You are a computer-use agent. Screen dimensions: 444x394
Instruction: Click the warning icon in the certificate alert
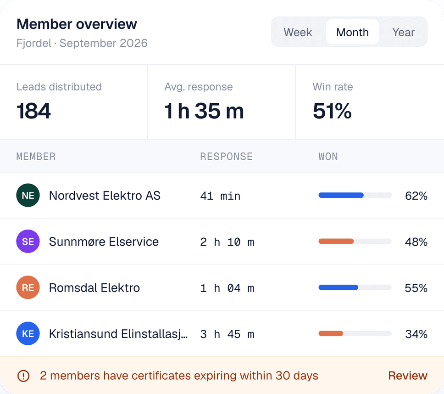coord(23,376)
